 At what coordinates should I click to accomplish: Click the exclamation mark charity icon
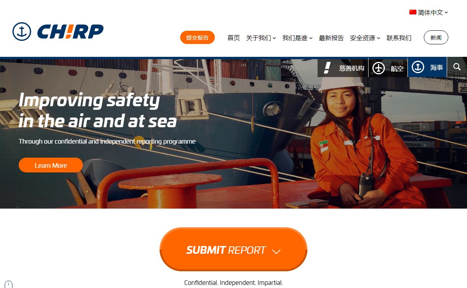(x=327, y=68)
